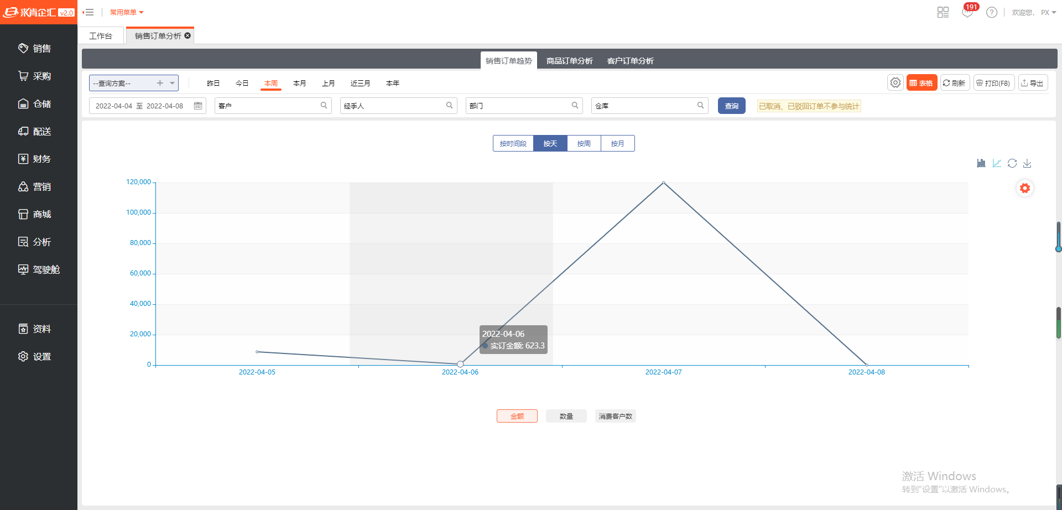Image resolution: width=1062 pixels, height=510 pixels.
Task: Click the orange floating gear button
Action: coord(1025,189)
